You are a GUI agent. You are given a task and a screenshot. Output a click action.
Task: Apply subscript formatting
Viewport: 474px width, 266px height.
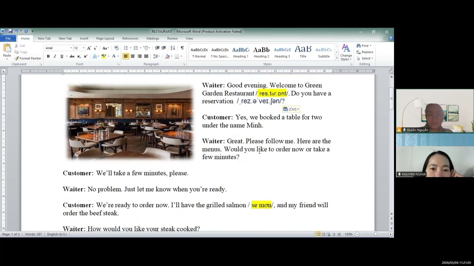tap(79, 56)
